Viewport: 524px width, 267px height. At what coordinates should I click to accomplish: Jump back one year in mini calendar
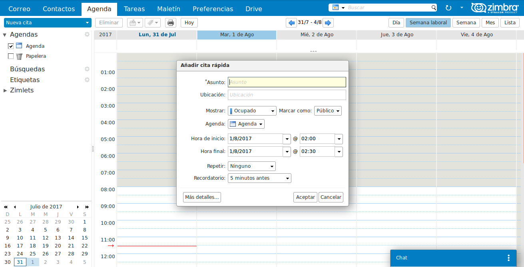tap(6, 207)
